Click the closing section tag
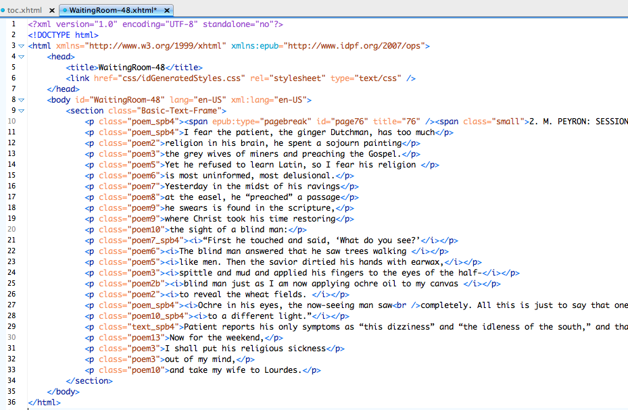 click(x=89, y=381)
